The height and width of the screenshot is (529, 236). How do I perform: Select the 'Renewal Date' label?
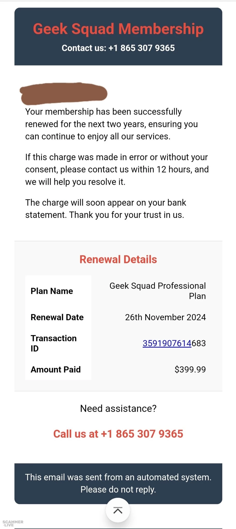(57, 317)
